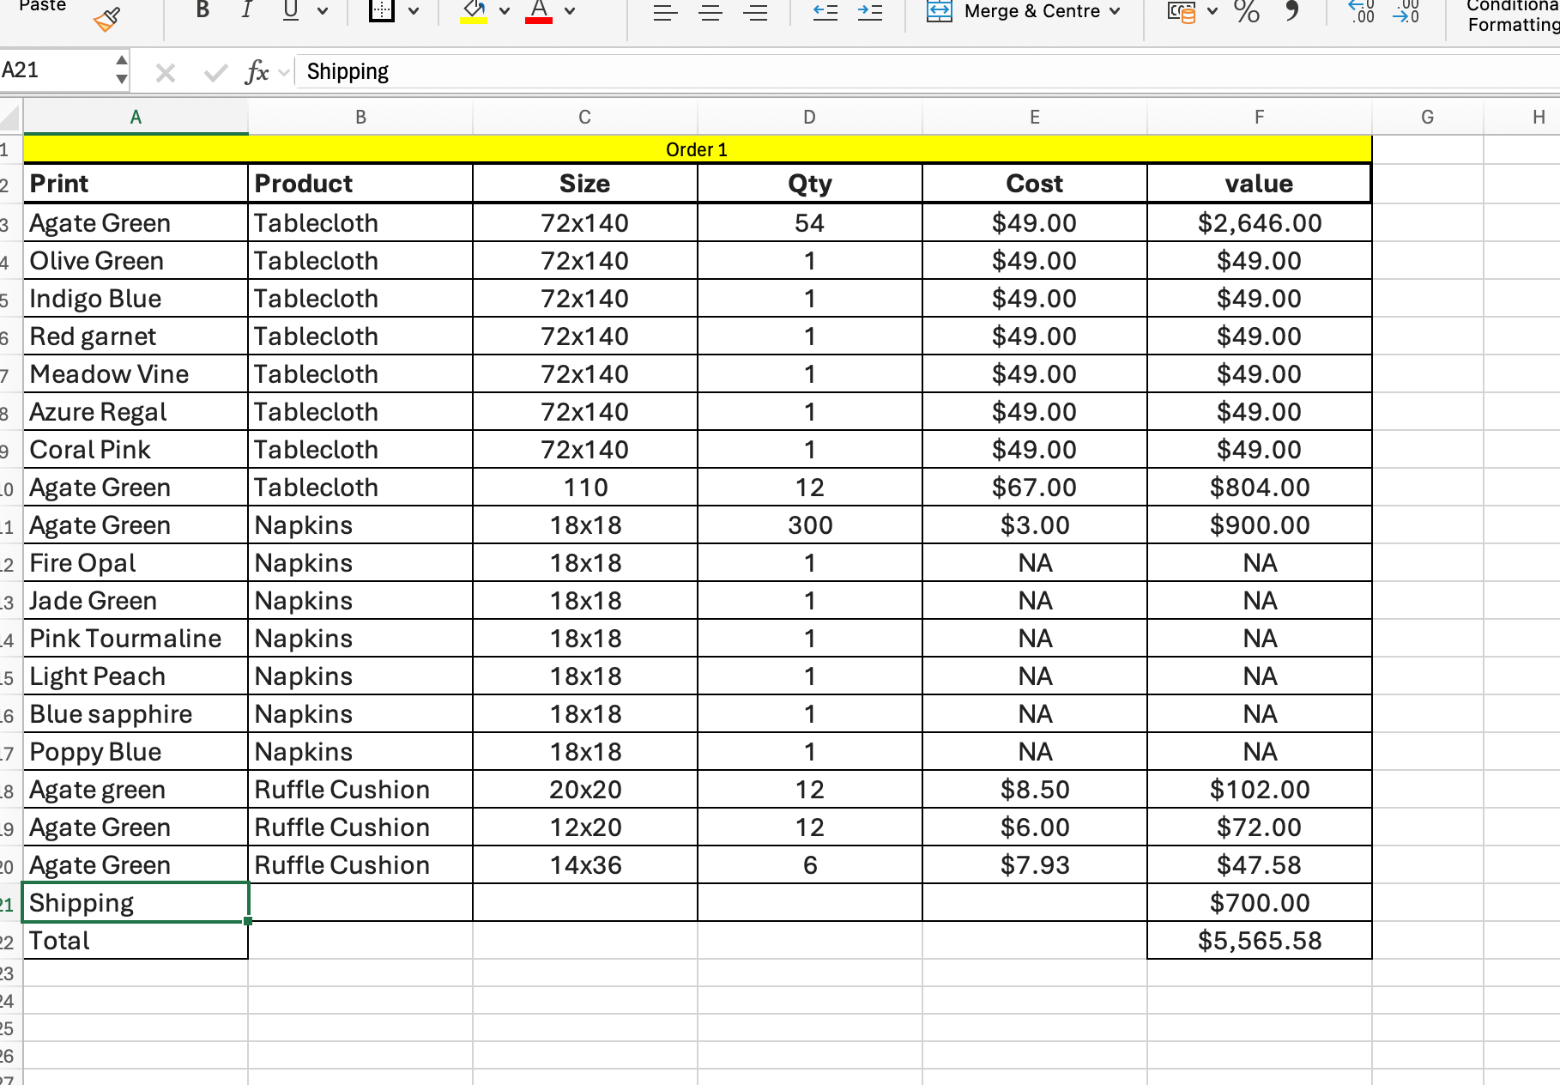The width and height of the screenshot is (1560, 1085).
Task: Toggle bold formatting
Action: point(203,10)
